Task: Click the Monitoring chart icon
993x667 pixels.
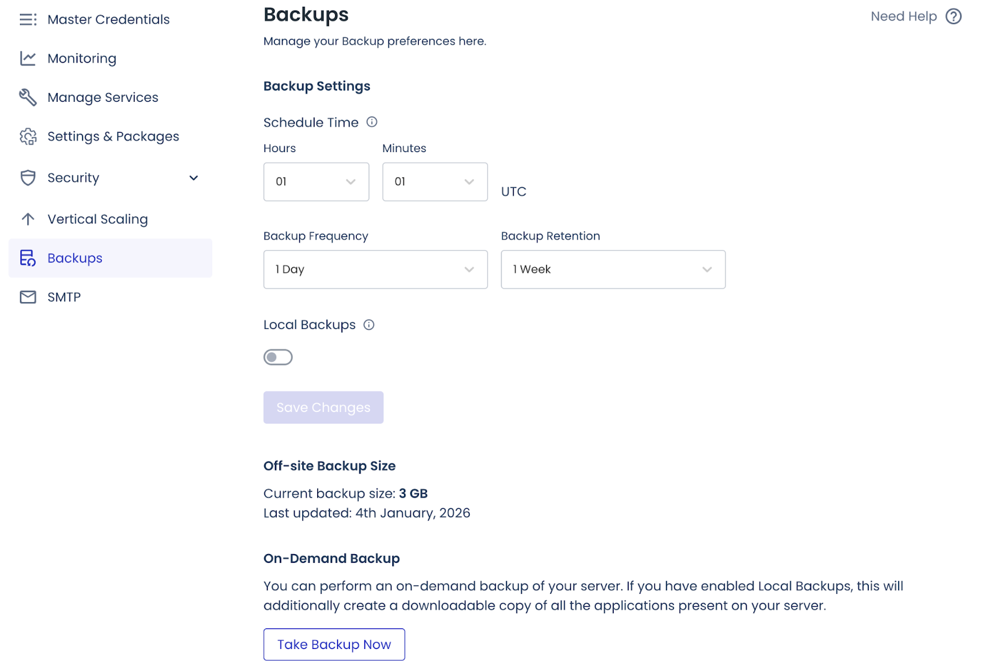Action: pyautogui.click(x=28, y=58)
